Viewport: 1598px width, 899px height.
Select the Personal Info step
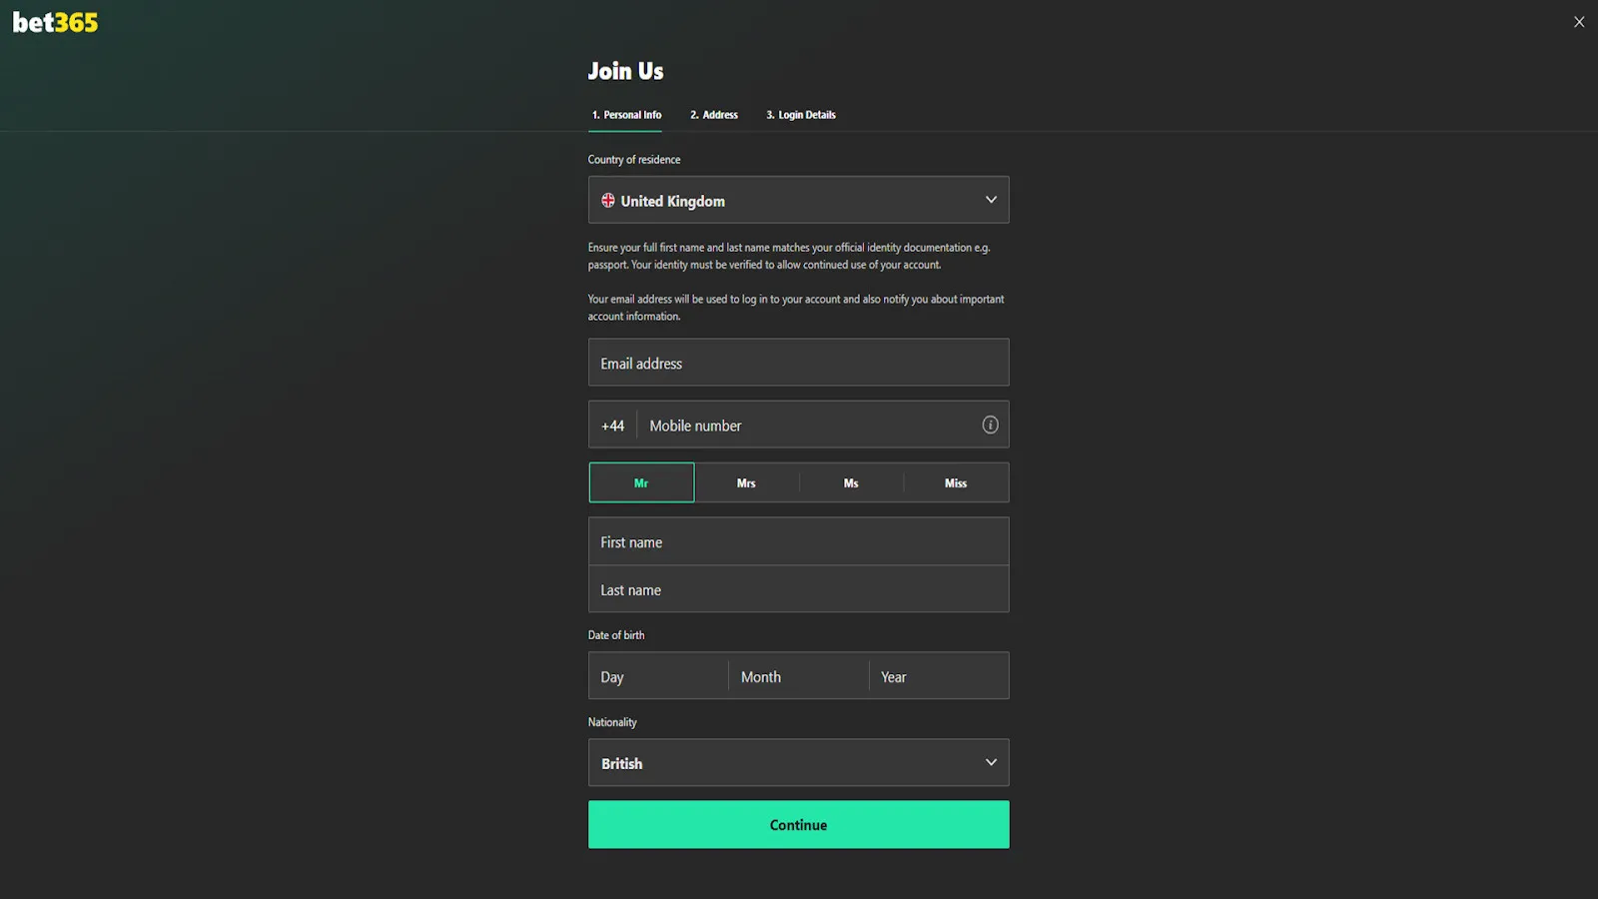[626, 114]
